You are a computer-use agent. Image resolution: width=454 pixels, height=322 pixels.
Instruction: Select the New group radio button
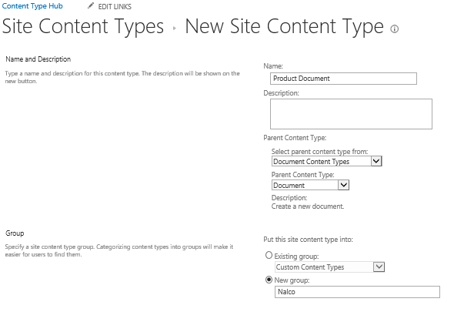(269, 280)
